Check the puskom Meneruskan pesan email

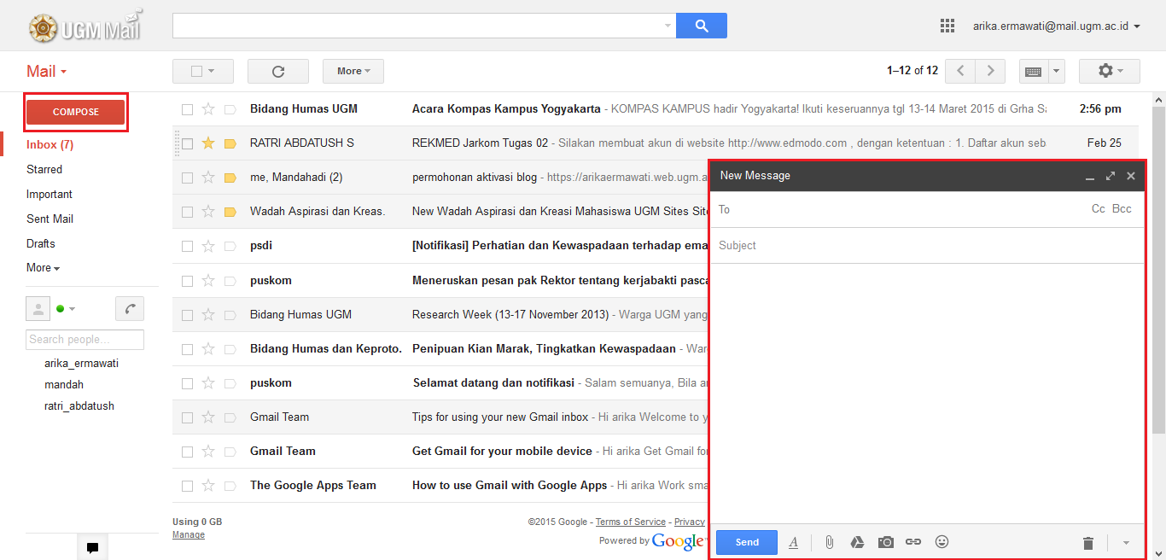coord(187,280)
